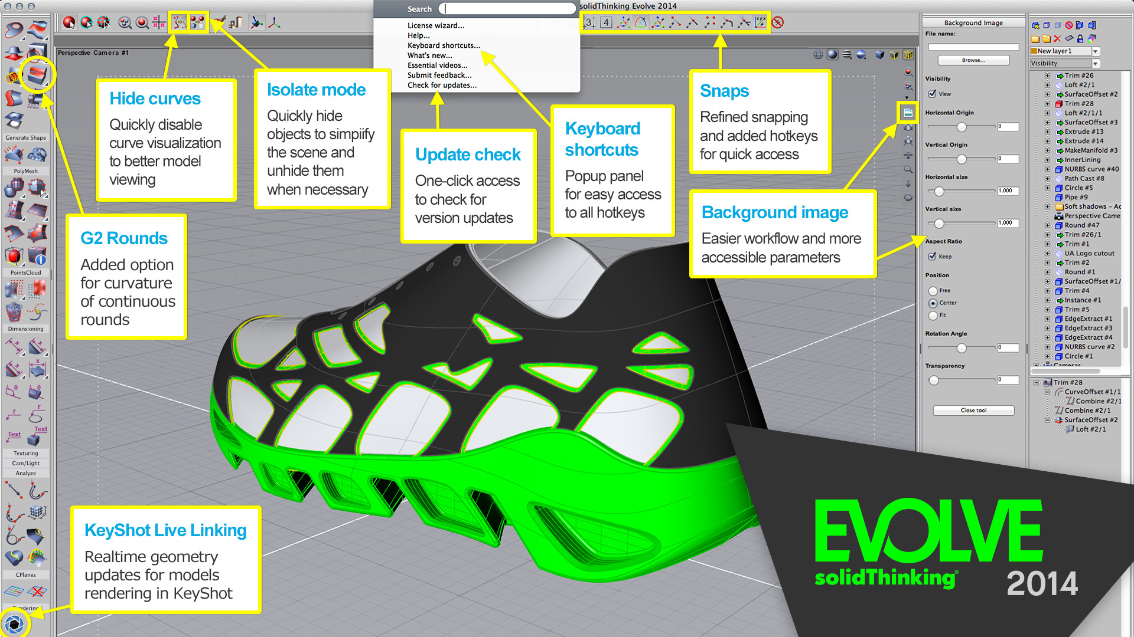Select the G2 Rounds surface tool
This screenshot has width=1134, height=637.
(x=37, y=75)
